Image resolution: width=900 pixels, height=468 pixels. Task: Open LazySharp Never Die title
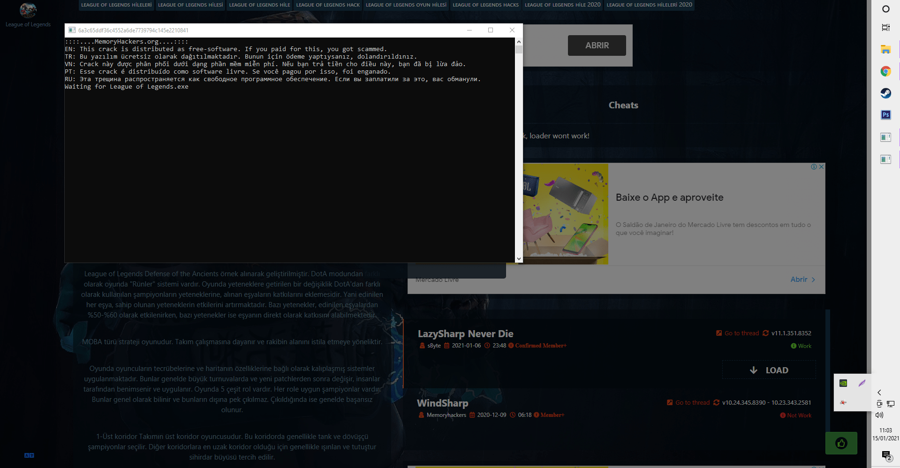point(465,334)
